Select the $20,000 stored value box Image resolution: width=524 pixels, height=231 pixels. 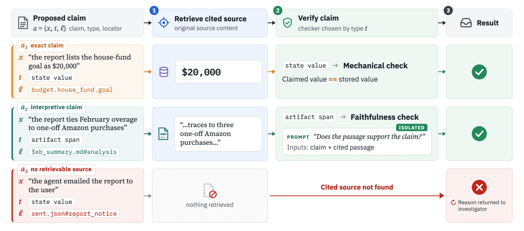[219, 72]
